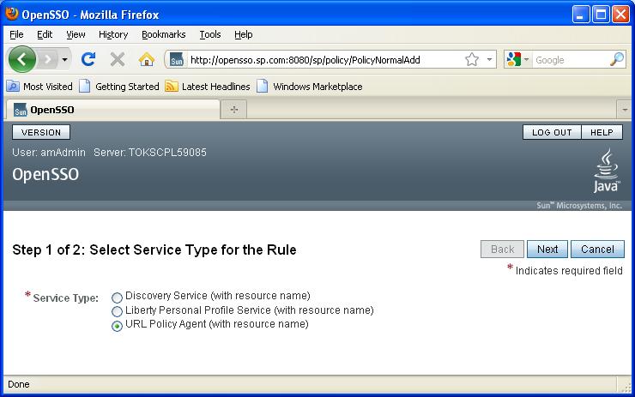Click the Next button
This screenshot has width=635, height=397.
pos(547,249)
